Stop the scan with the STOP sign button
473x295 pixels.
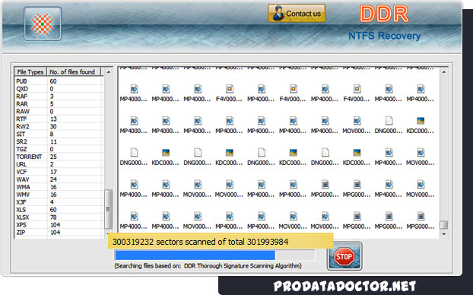pos(344,256)
